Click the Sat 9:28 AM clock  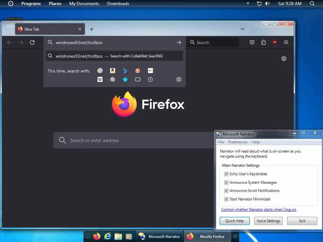pyautogui.click(x=290, y=3)
